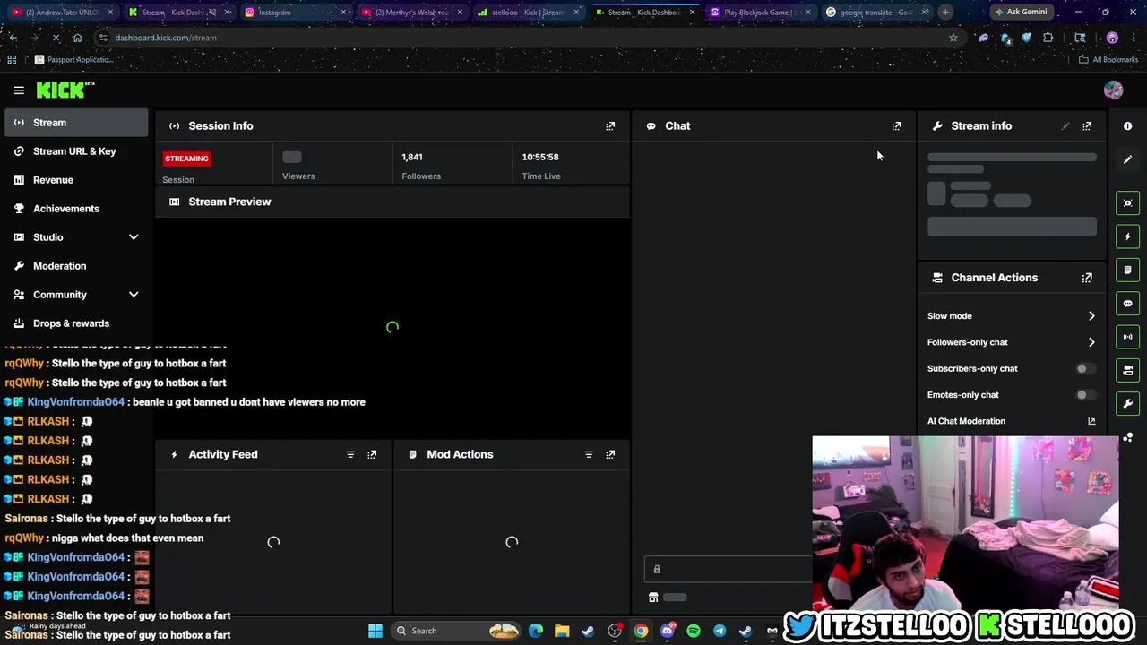Image resolution: width=1147 pixels, height=645 pixels.
Task: Enable Emotes-only chat toggle
Action: (x=1084, y=395)
